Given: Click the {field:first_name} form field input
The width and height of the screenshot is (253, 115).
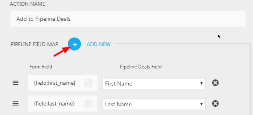Looking at the screenshot, I should [x=55, y=83].
